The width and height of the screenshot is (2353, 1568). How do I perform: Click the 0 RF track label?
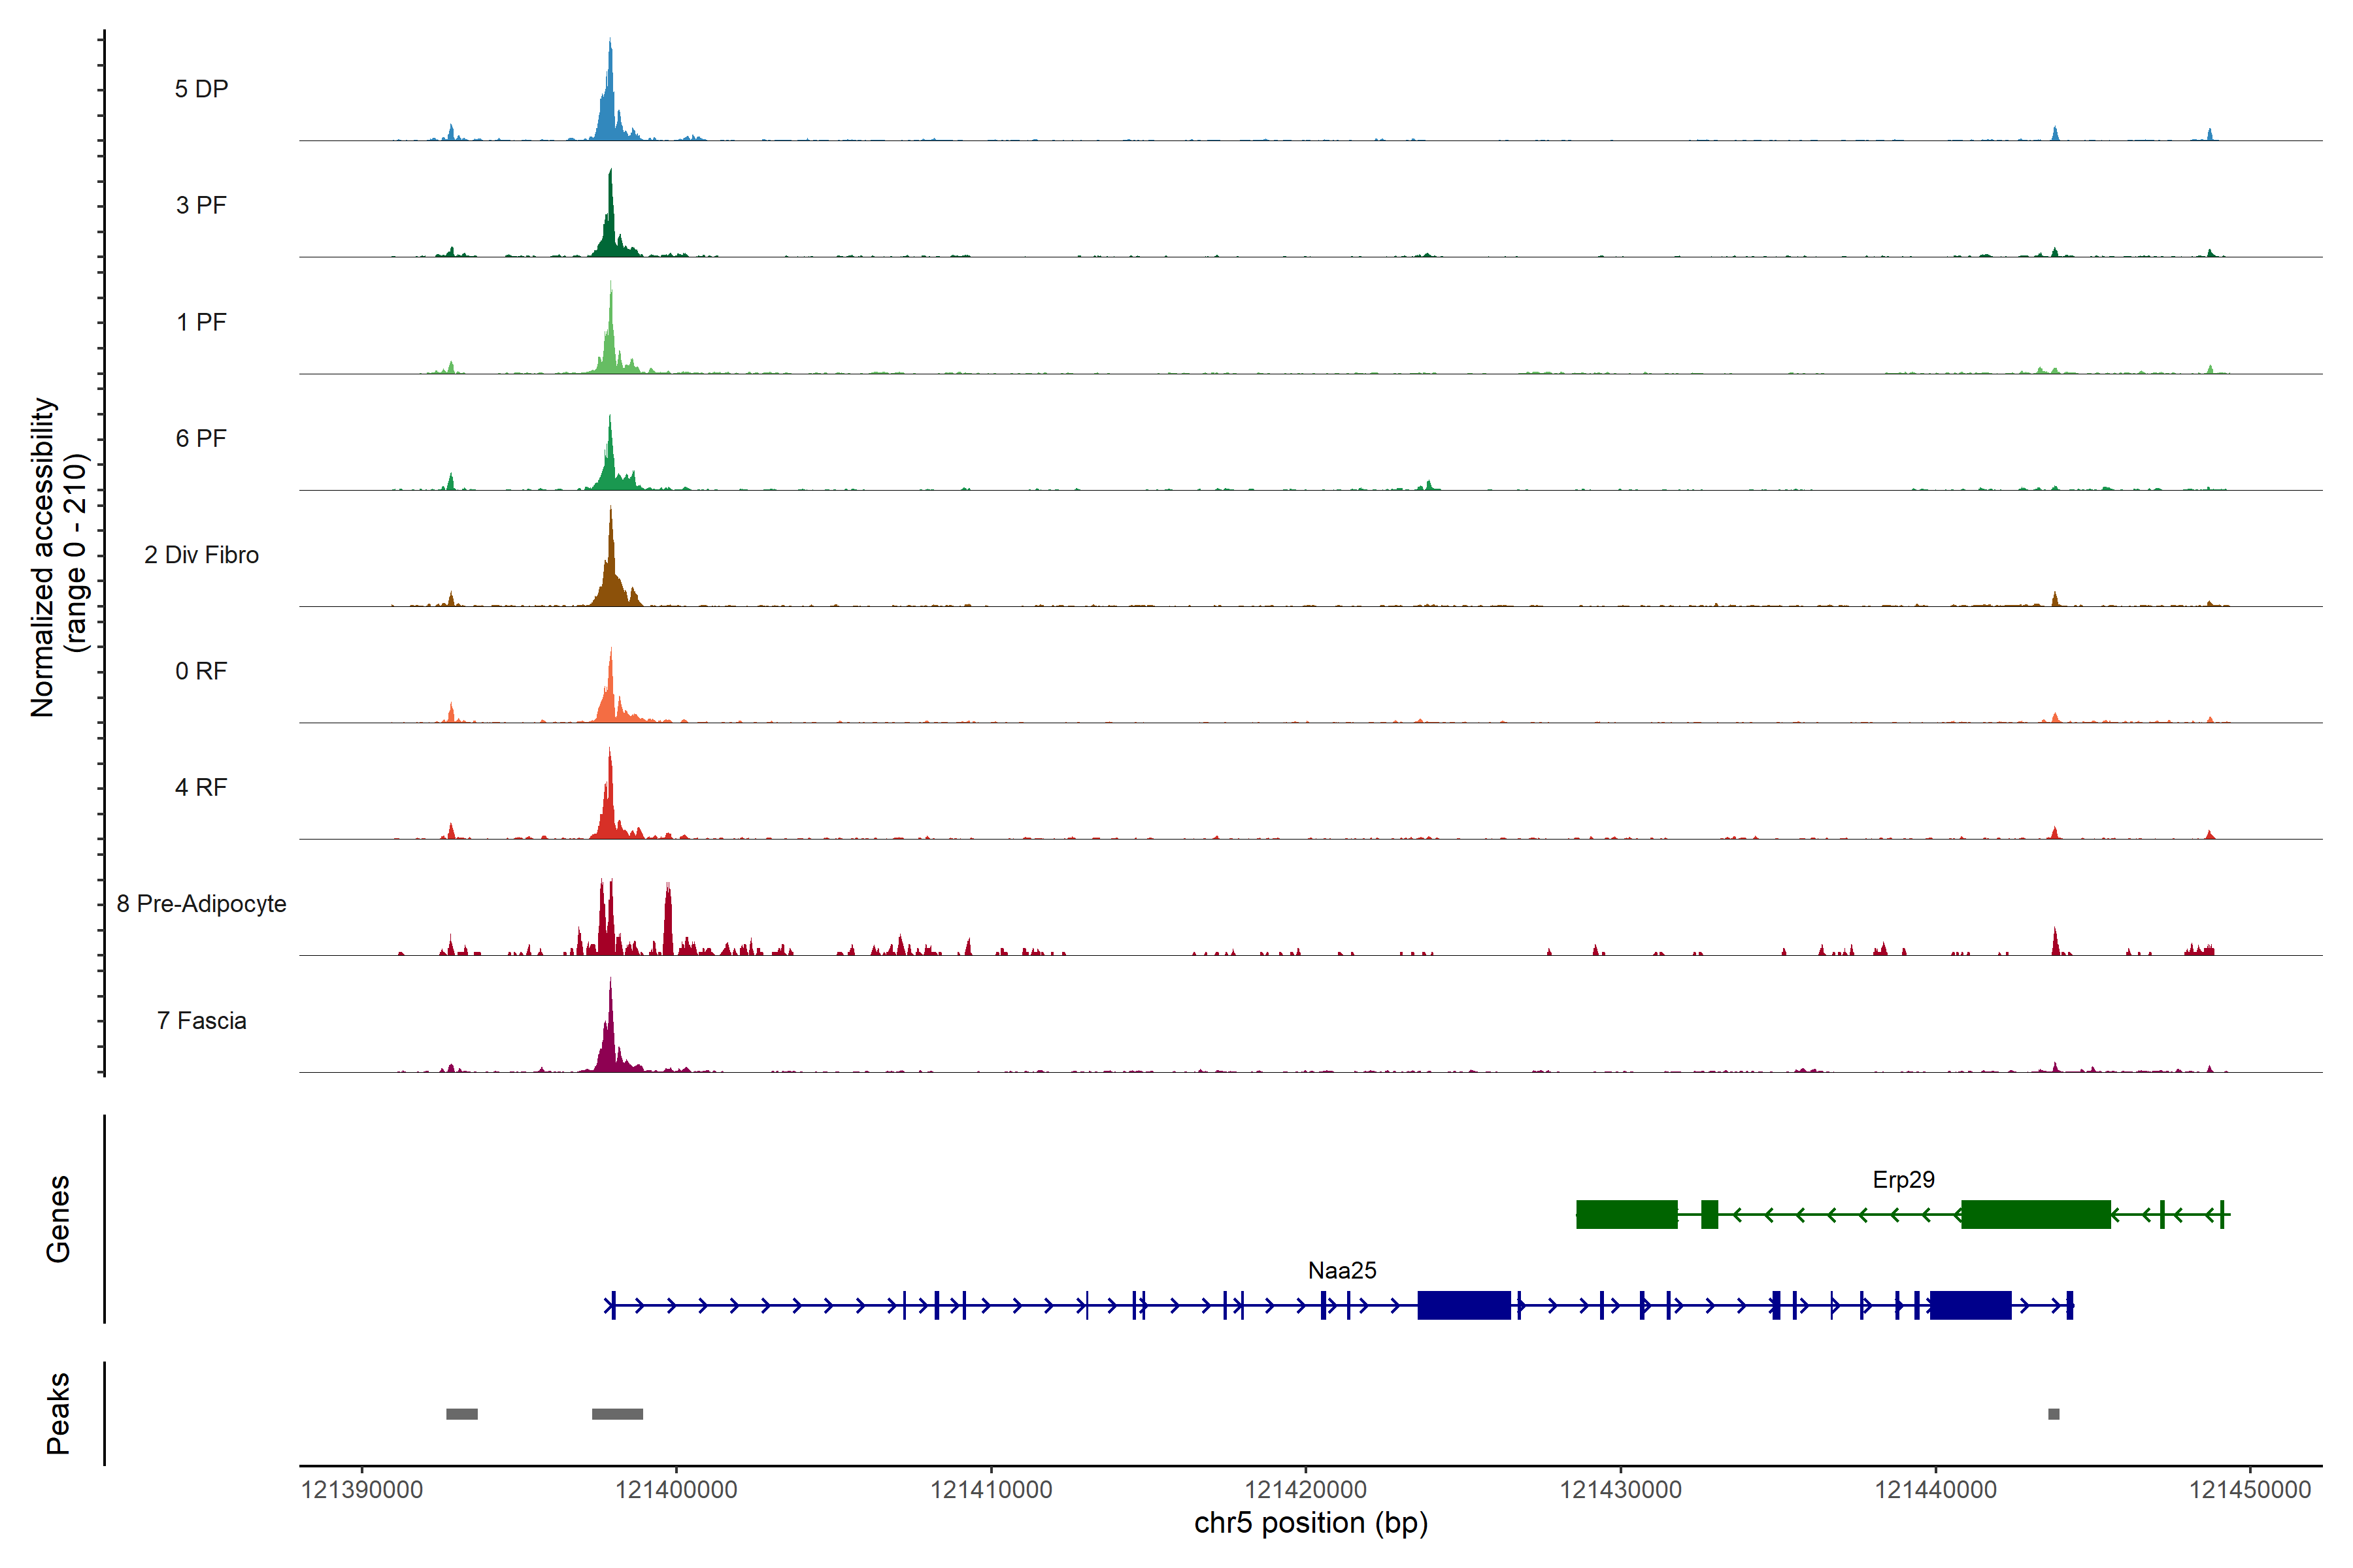point(201,671)
